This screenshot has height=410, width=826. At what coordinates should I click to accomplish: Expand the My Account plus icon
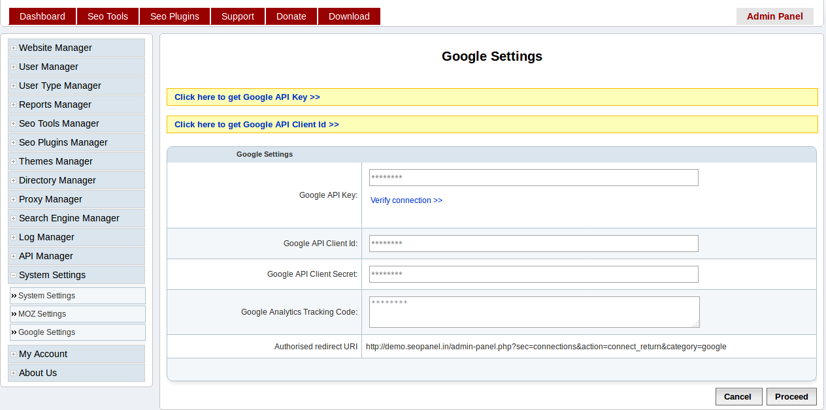13,355
